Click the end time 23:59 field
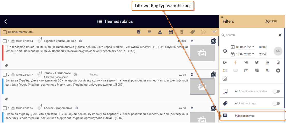Image resolution: width=286 pixels, height=123 pixels. pyautogui.click(x=263, y=54)
